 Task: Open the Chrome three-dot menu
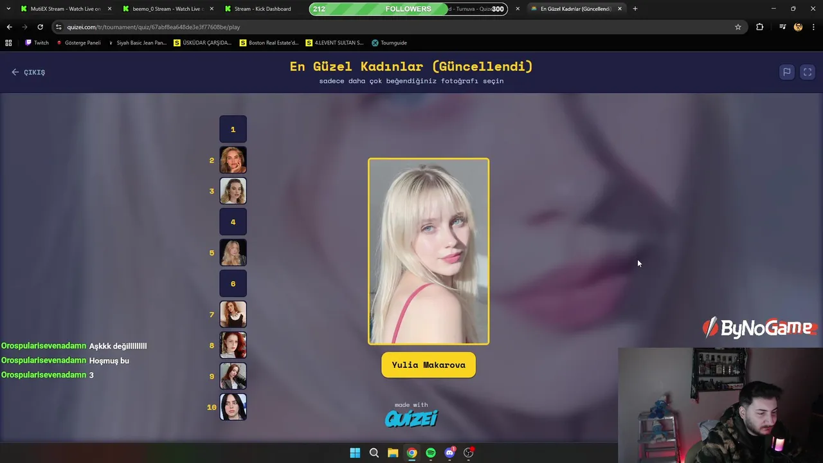pos(814,27)
